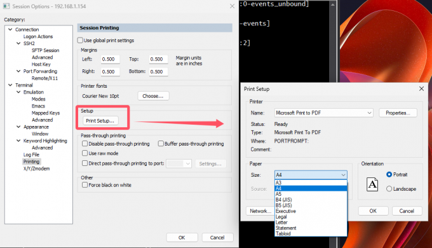Screen dimensions: 432x248
Task: Click the disabled Settings... button
Action: tap(210, 163)
